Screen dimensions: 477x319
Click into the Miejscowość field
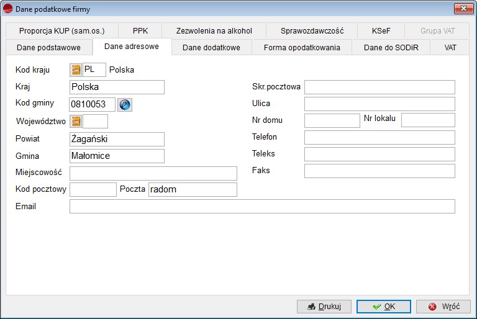153,173
